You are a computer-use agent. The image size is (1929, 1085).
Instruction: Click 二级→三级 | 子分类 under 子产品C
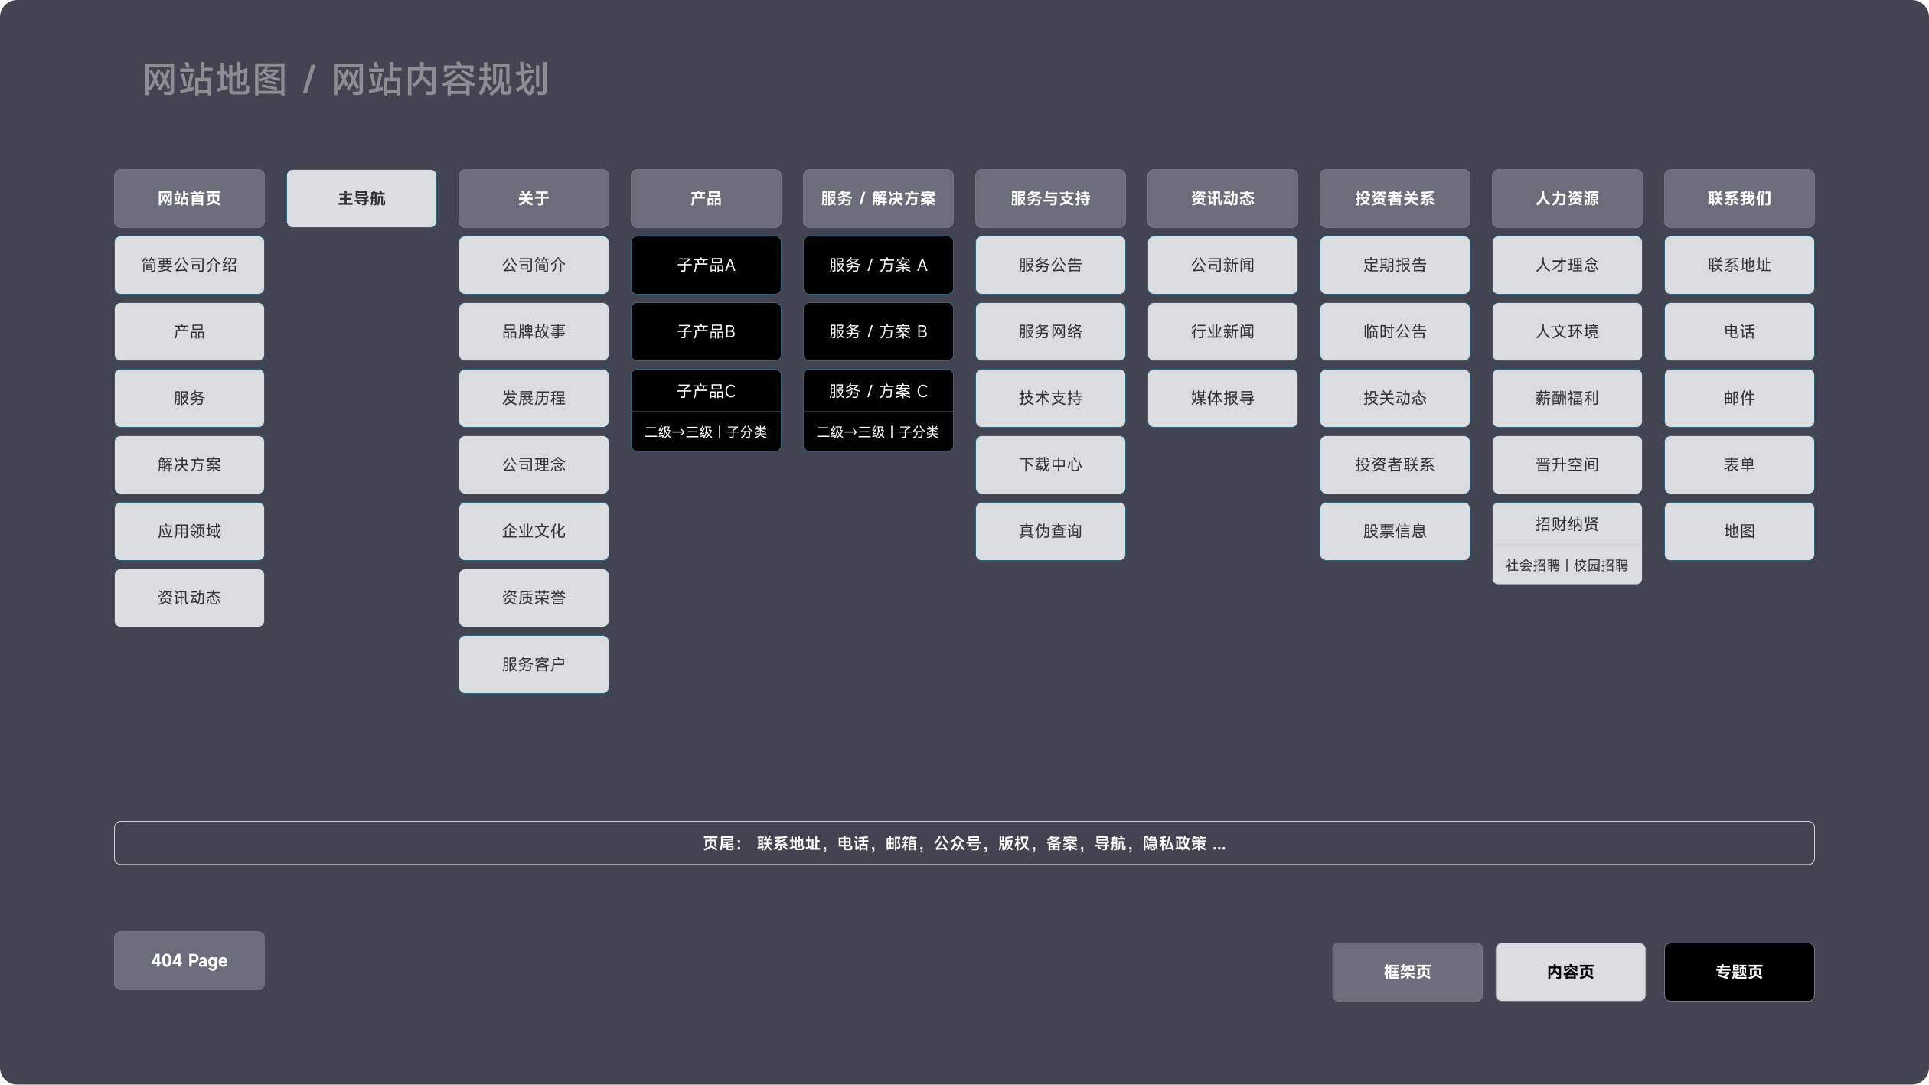pos(706,432)
